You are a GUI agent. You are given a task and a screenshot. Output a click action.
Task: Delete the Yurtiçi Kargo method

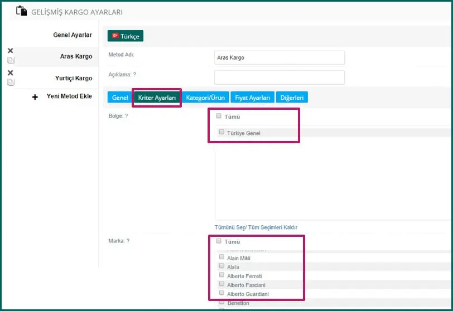pos(10,73)
